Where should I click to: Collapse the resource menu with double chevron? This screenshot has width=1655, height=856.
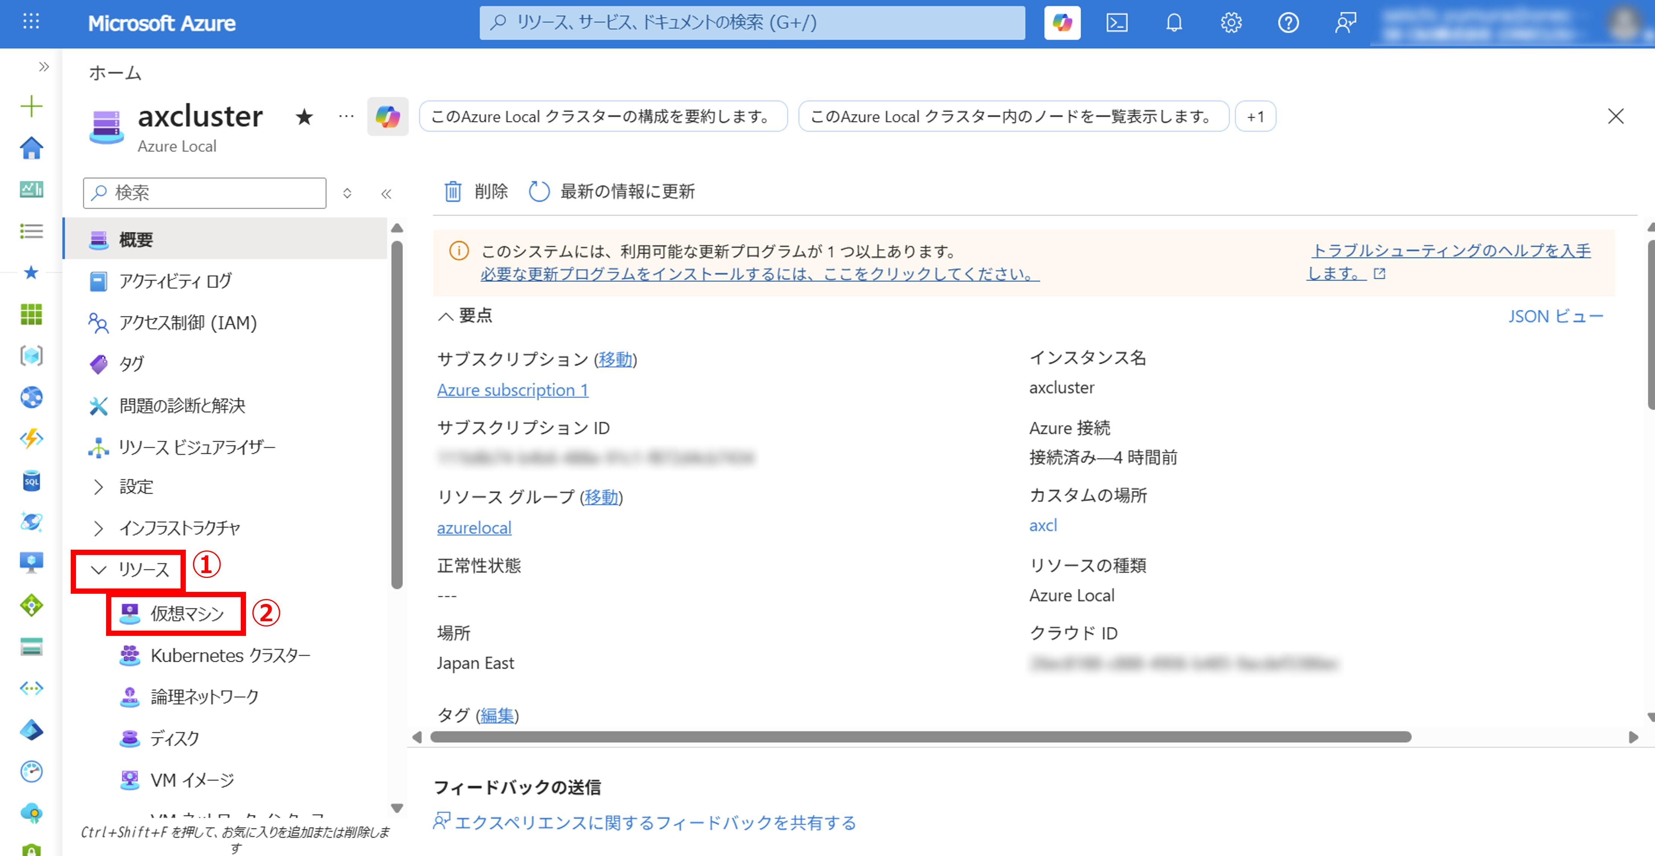[386, 193]
